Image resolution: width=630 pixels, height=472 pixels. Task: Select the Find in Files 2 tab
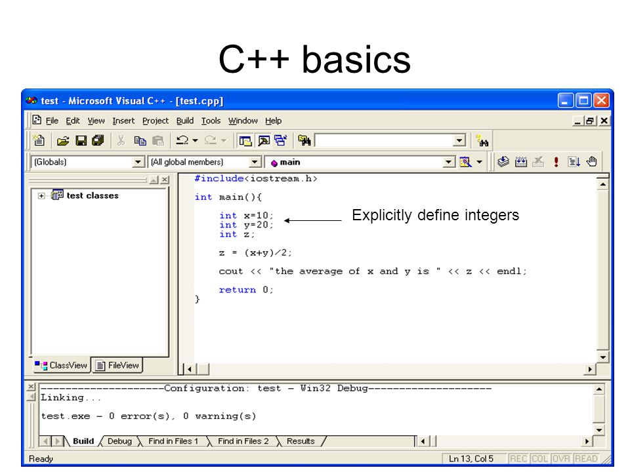(x=243, y=441)
